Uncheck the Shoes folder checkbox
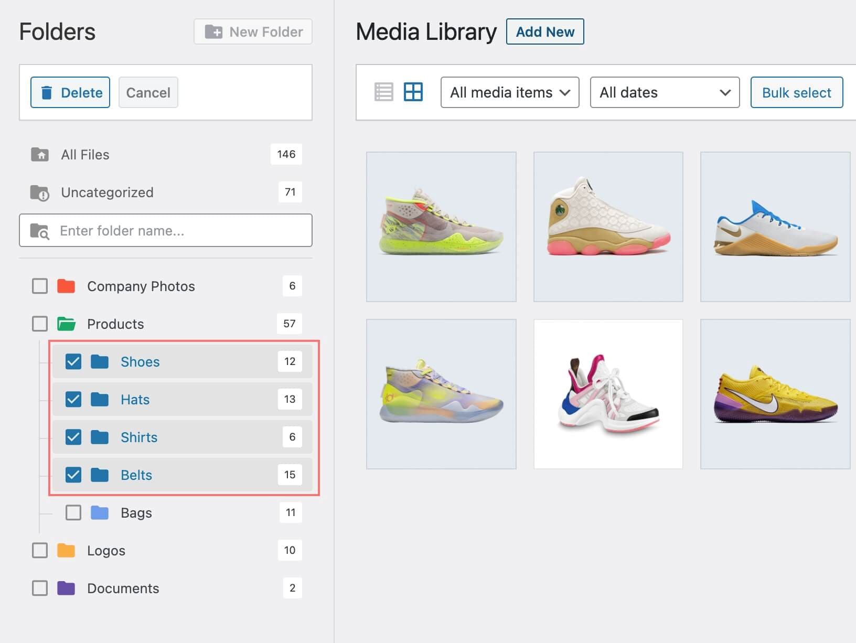The width and height of the screenshot is (856, 643). point(73,361)
